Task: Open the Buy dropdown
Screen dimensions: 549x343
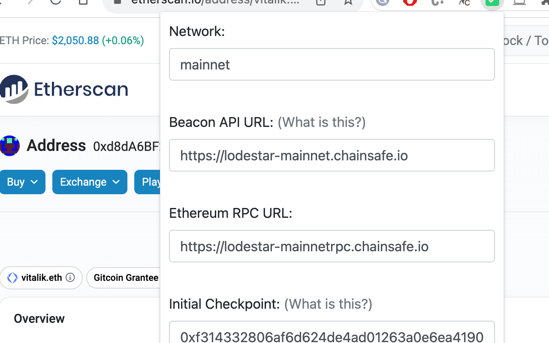Action: click(x=23, y=182)
